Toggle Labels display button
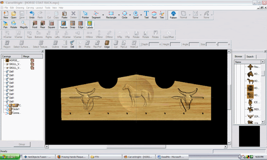Image resolution: width=267 pixels, height=160 pixels. [90, 25]
